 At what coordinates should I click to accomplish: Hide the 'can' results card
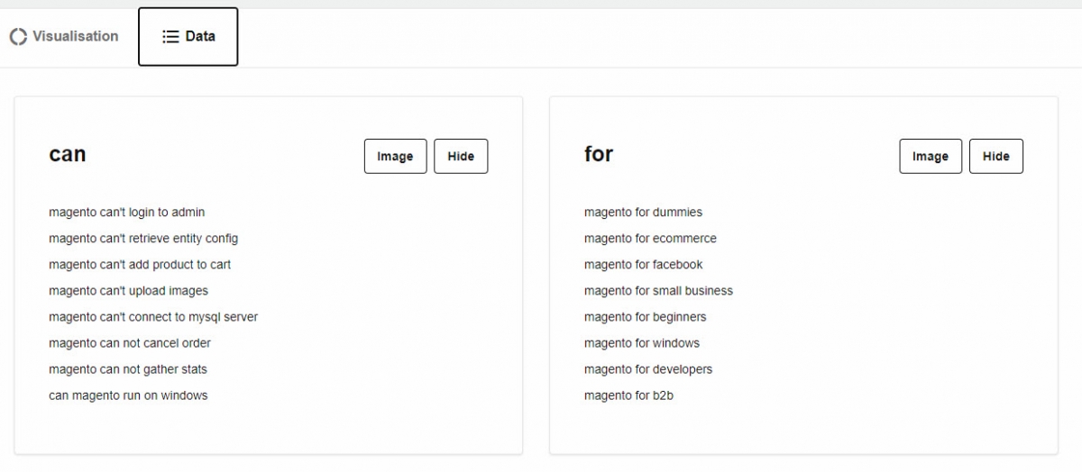point(461,156)
